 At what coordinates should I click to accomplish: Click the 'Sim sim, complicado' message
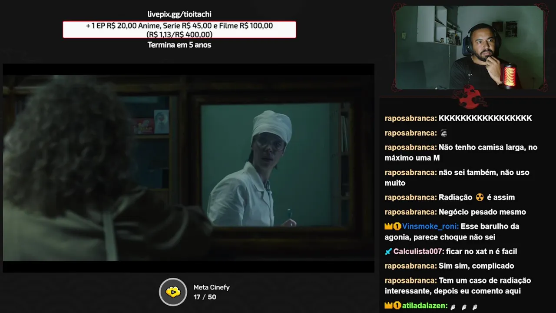click(477, 266)
